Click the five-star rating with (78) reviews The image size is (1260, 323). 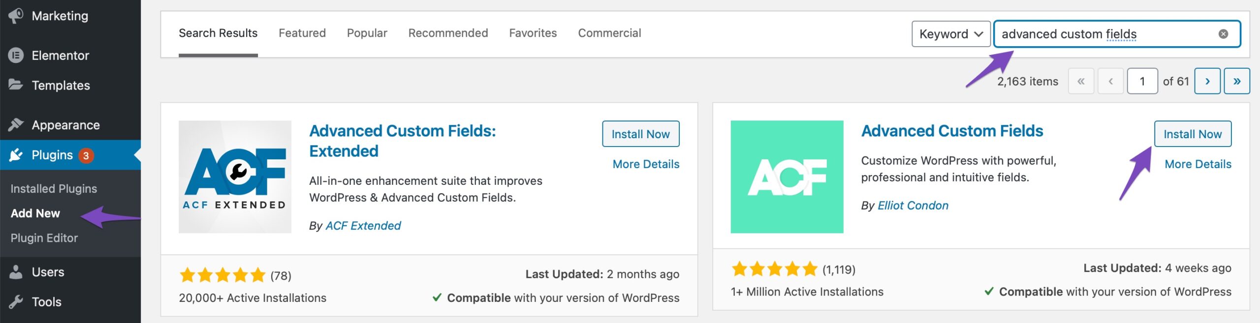click(235, 275)
